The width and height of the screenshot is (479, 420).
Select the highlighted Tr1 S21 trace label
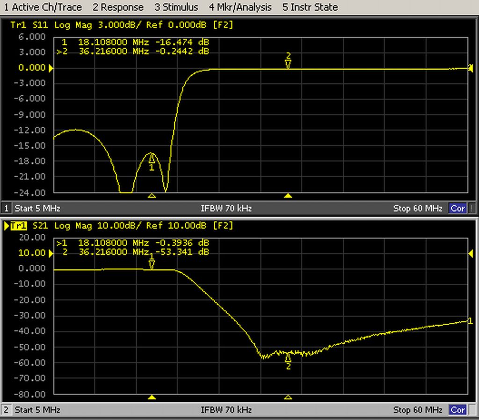(x=19, y=226)
